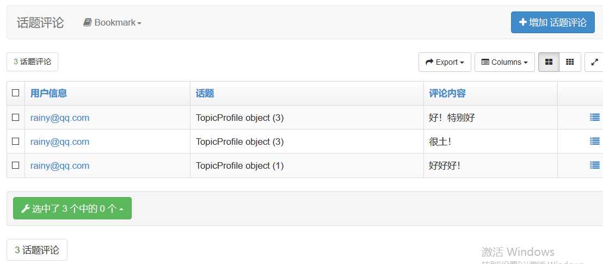Click the 话题 column header
Screen dimensions: 603x264
pyautogui.click(x=205, y=93)
